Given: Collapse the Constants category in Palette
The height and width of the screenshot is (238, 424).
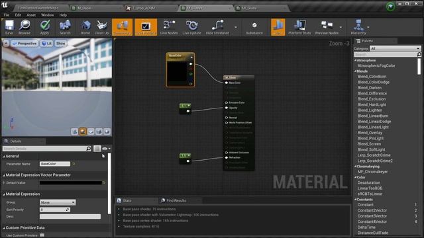Looking at the screenshot, I should click(355, 200).
